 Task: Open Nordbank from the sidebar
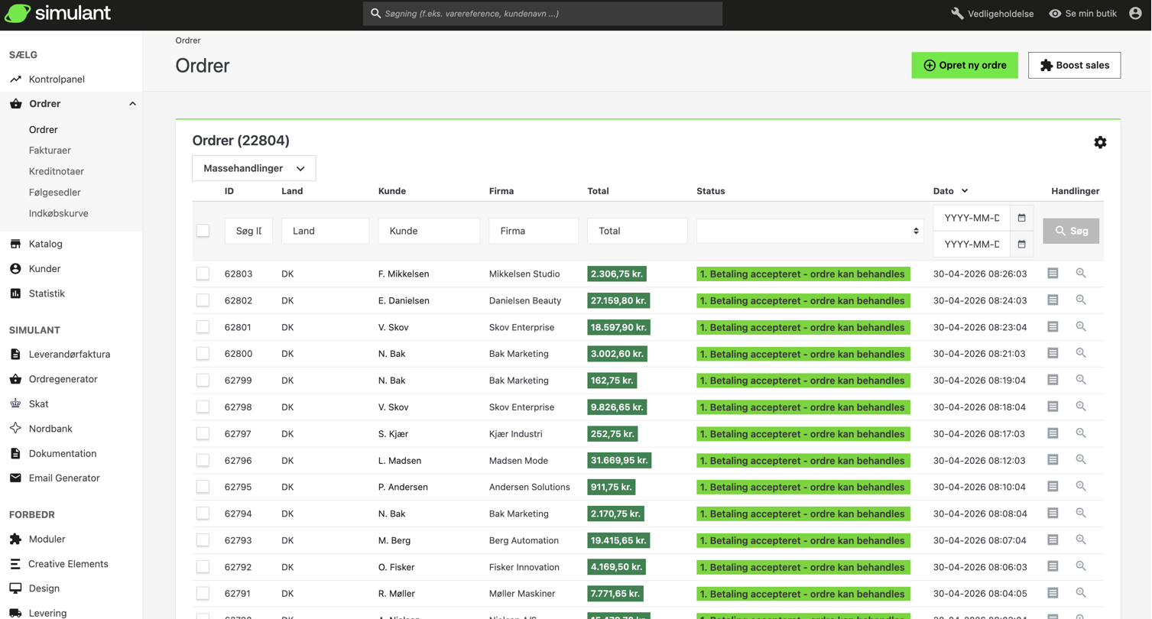point(50,429)
